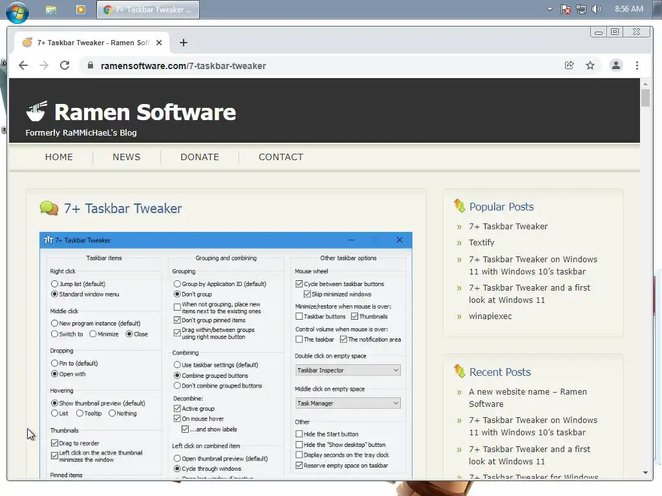
Task: Open the 7+ Taskbar Tweaker post title
Action: point(123,209)
